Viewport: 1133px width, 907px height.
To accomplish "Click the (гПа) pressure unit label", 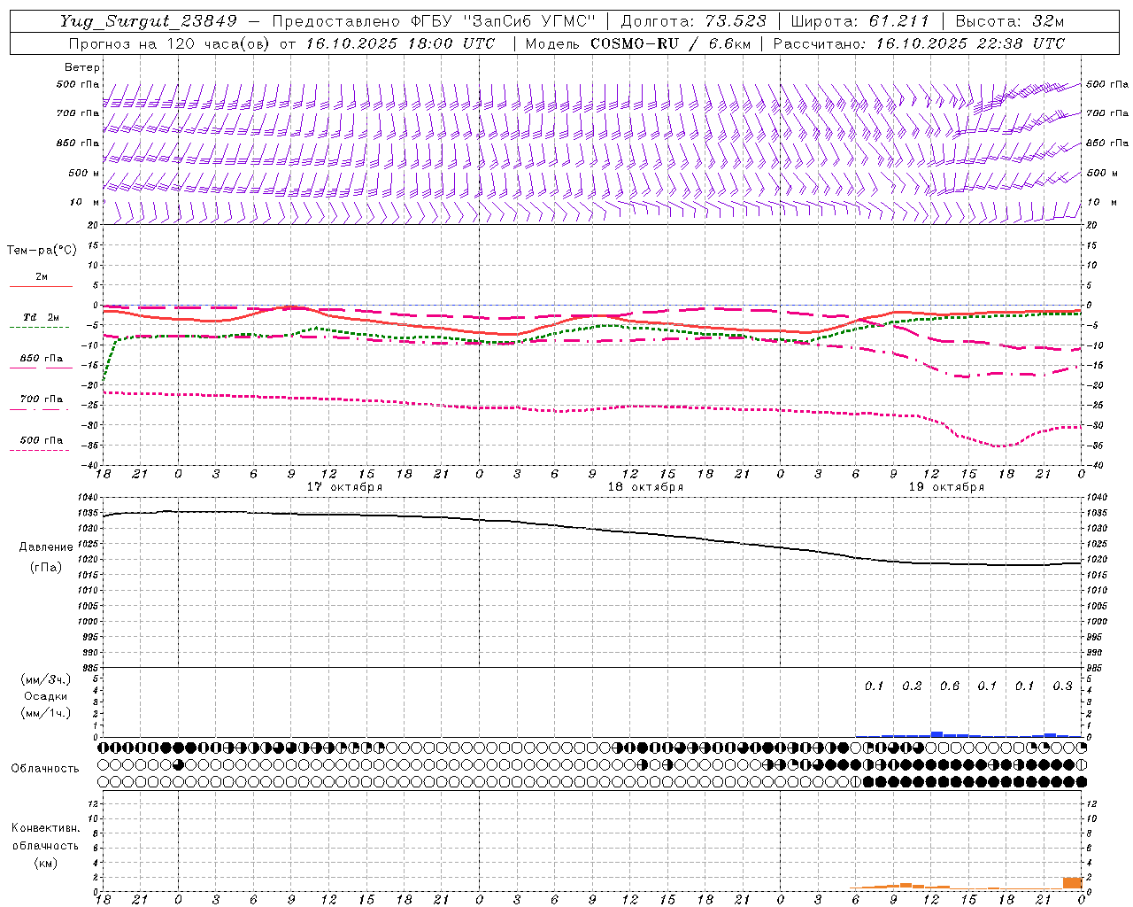I will pyautogui.click(x=46, y=567).
